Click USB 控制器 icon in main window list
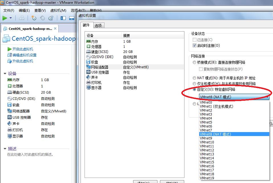This screenshot has height=183, width=273. point(10,117)
